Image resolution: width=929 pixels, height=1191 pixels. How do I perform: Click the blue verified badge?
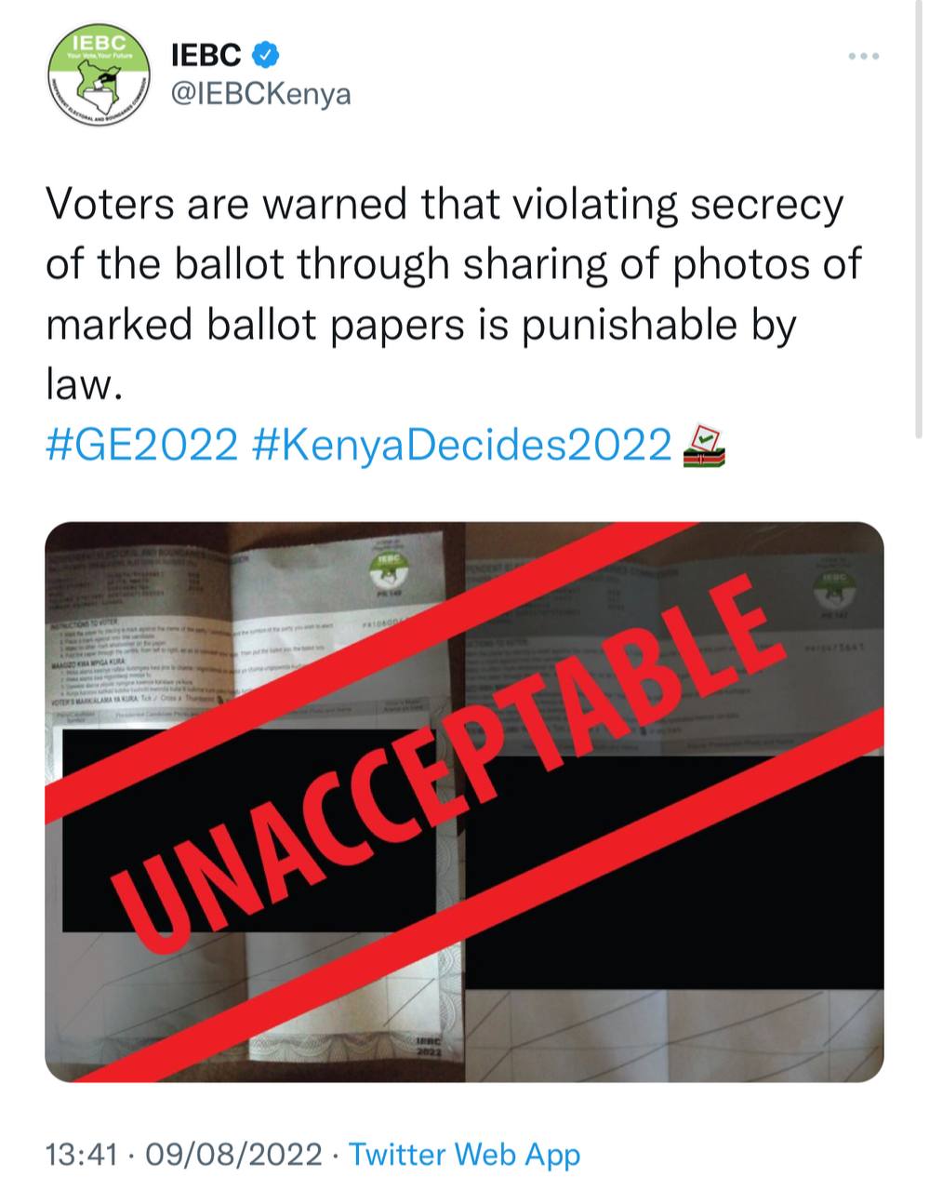tap(268, 56)
